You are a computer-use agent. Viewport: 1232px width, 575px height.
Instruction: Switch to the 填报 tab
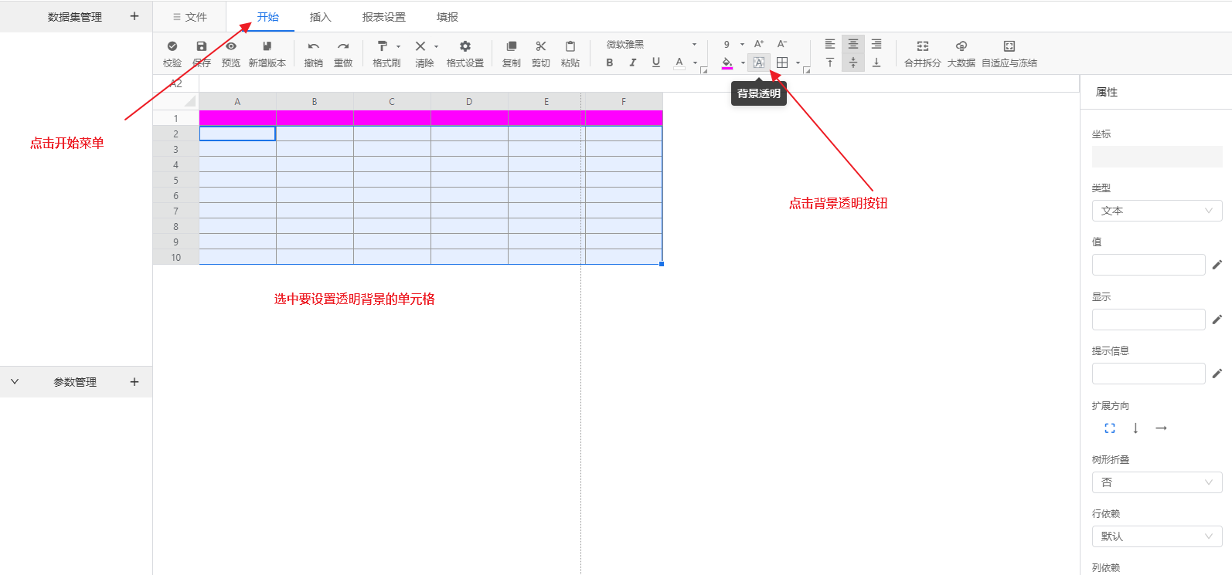(448, 17)
